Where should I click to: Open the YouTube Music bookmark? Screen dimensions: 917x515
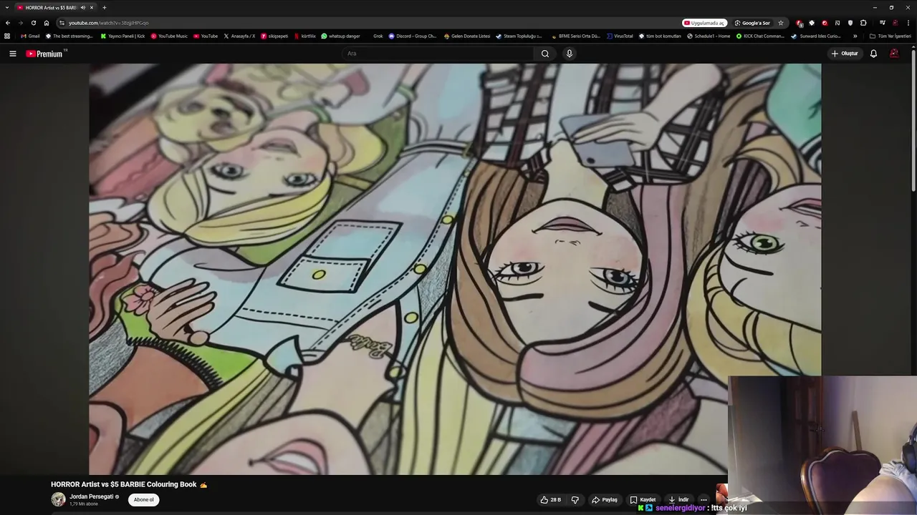pyautogui.click(x=169, y=36)
